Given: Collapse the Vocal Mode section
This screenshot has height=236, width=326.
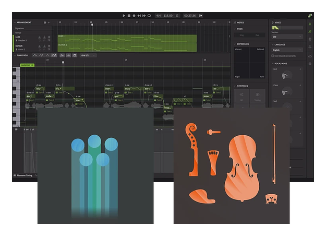Looking at the screenshot, I should point(273,64).
